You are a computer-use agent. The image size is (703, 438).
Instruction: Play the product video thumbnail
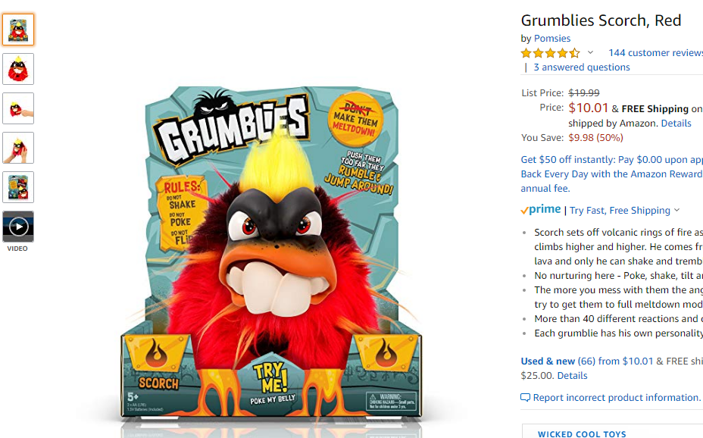click(18, 227)
